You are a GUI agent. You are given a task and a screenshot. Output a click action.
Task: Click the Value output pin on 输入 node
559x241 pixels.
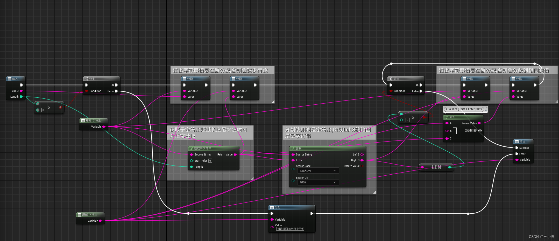21,91
